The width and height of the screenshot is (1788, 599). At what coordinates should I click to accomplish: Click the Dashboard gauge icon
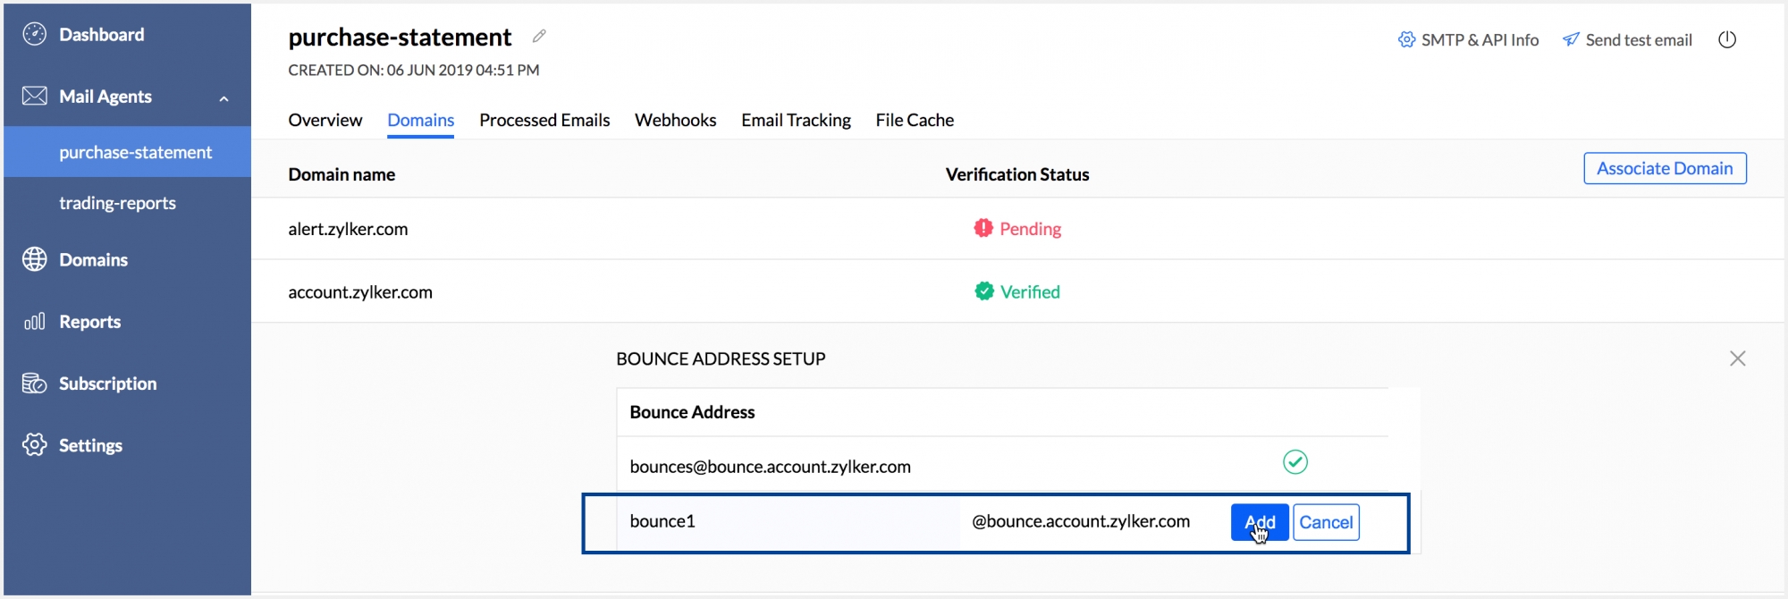point(35,35)
